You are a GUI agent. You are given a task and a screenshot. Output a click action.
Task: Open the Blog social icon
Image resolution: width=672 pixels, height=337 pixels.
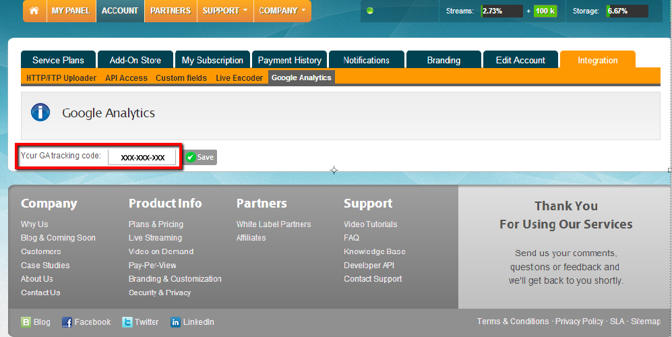pyautogui.click(x=26, y=322)
